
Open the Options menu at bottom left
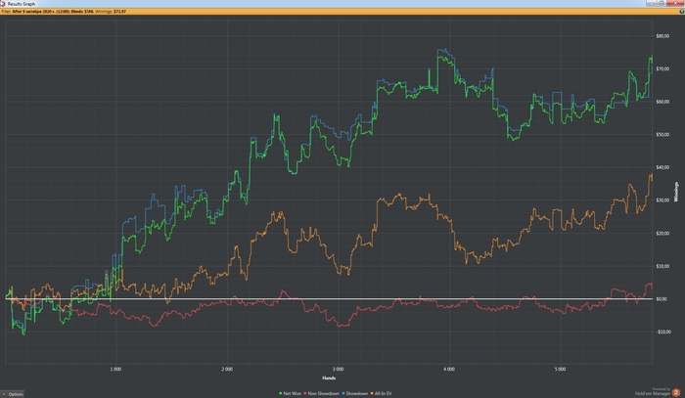(x=12, y=394)
